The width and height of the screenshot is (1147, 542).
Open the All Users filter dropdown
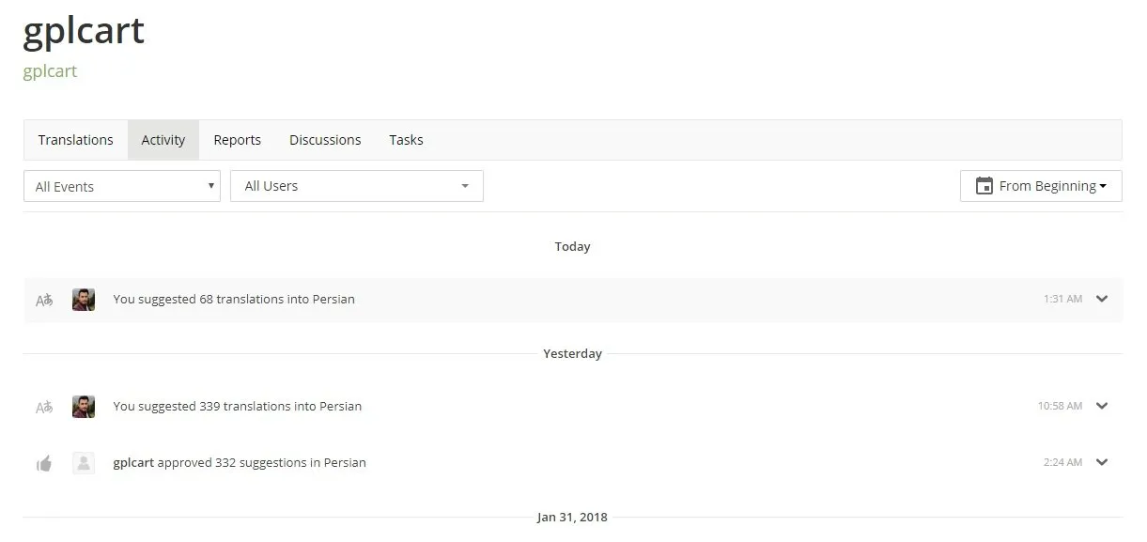point(357,186)
